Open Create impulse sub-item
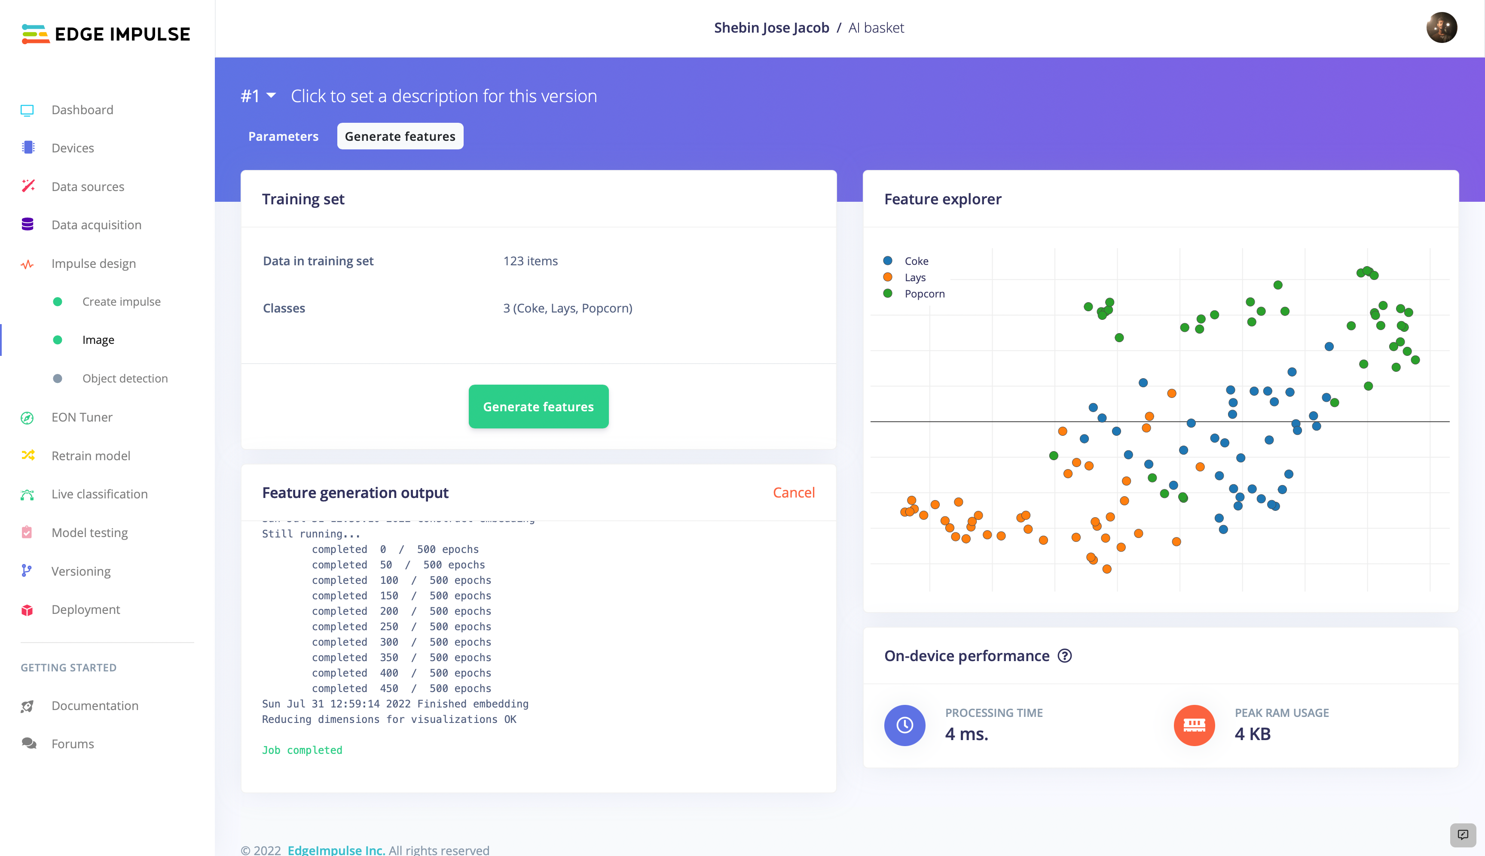 point(121,302)
